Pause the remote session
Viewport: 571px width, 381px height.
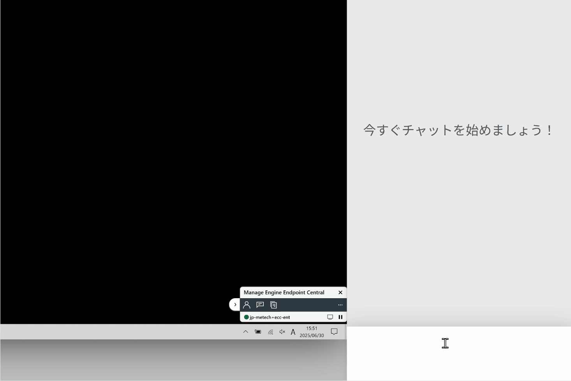click(340, 317)
